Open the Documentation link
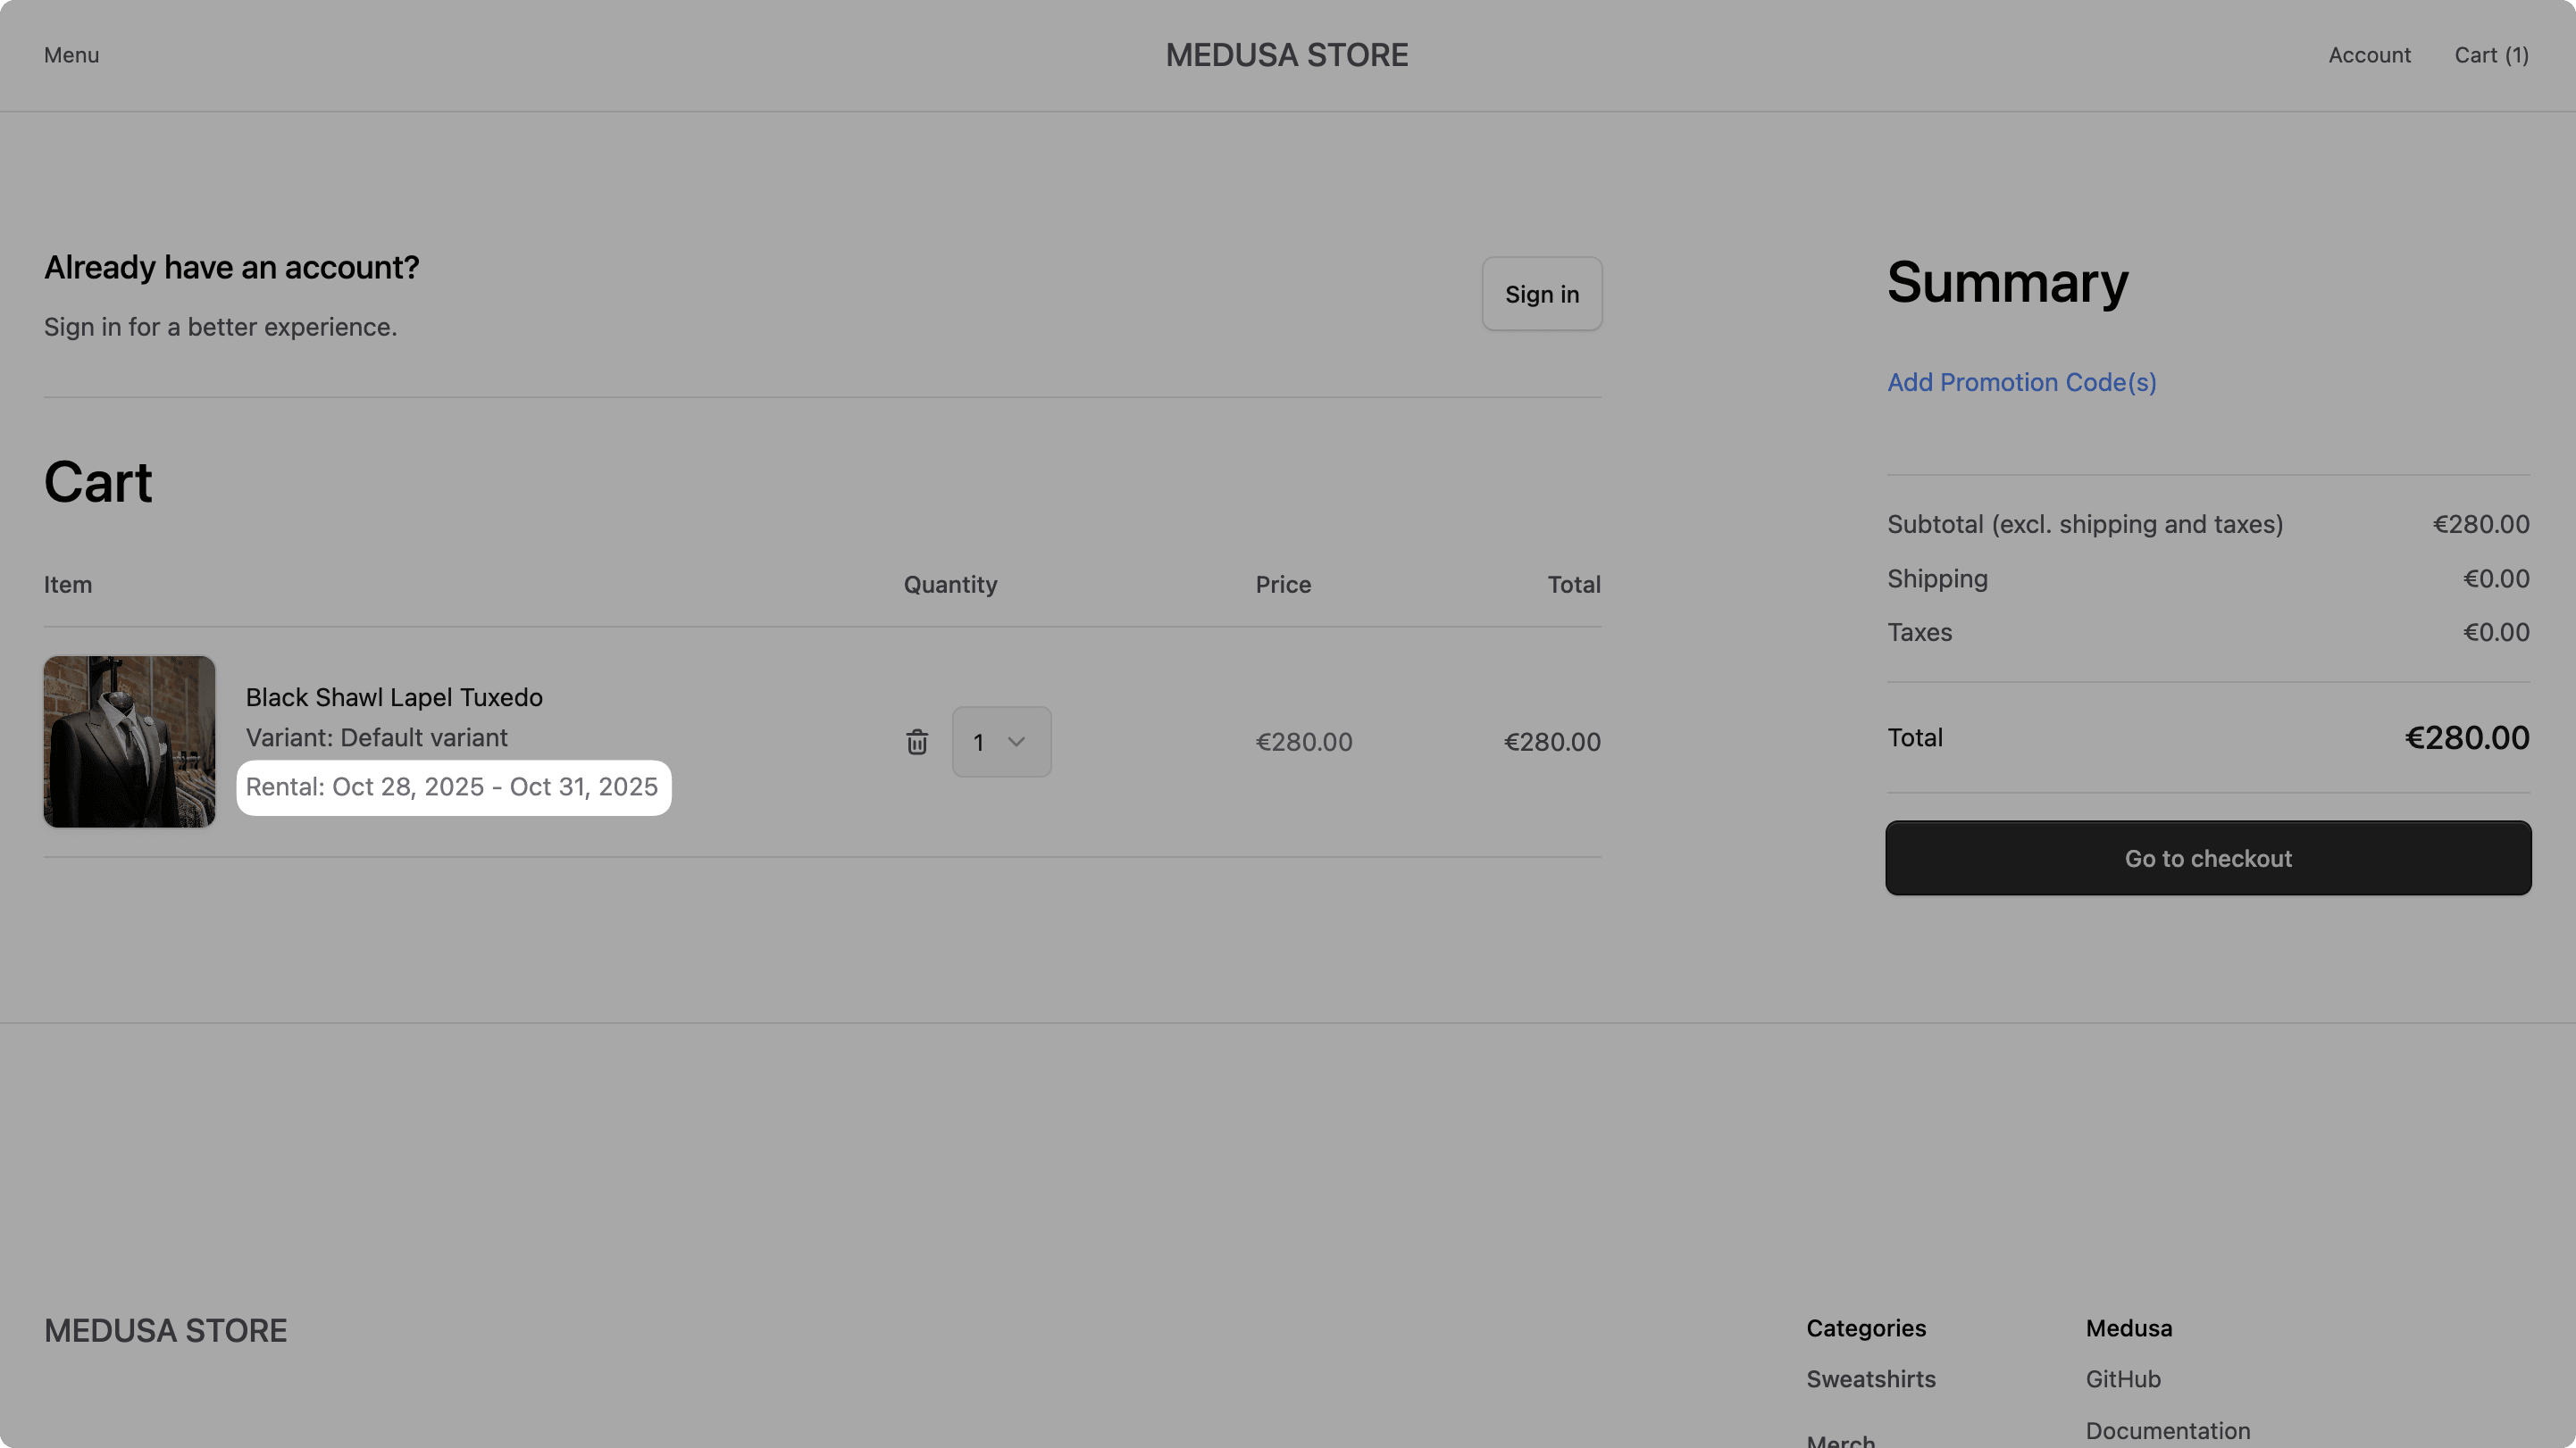The height and width of the screenshot is (1448, 2576). (2168, 1430)
